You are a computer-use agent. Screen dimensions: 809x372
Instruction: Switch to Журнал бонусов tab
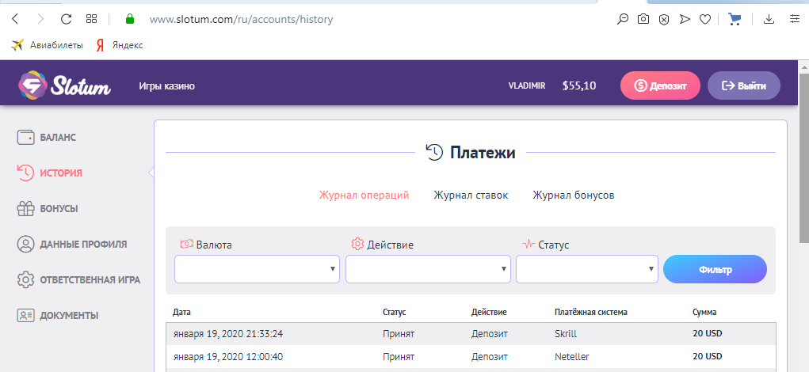pos(573,195)
